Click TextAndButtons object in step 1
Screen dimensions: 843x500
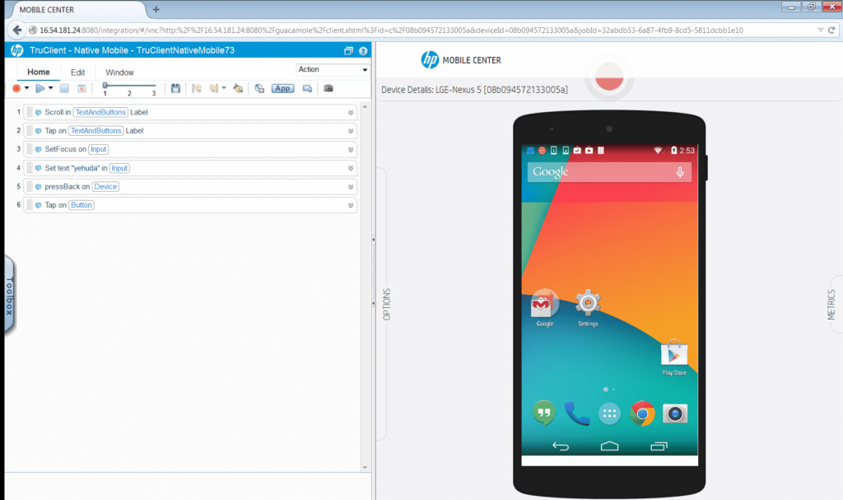[x=100, y=112]
